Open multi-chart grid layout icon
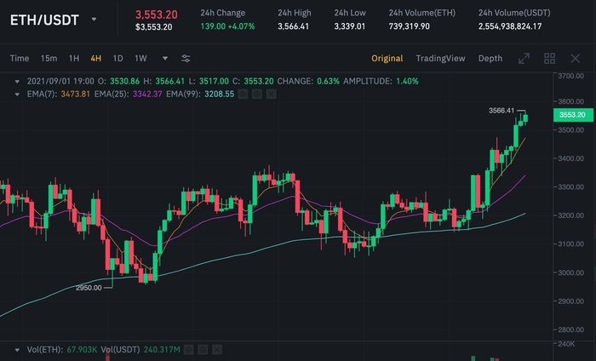The image size is (596, 361). tap(549, 58)
